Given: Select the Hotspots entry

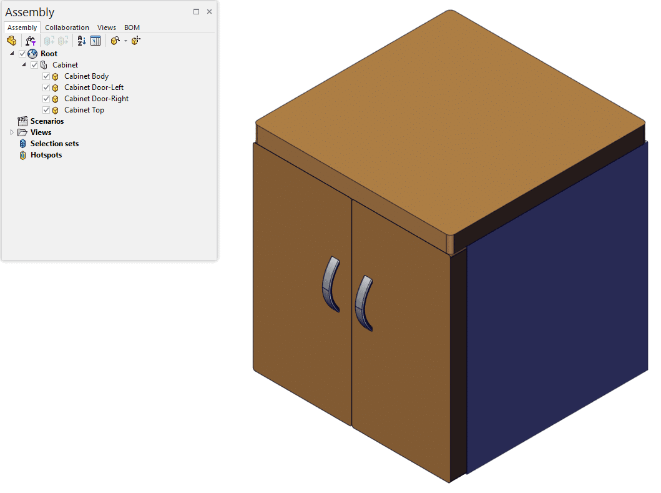Looking at the screenshot, I should [x=46, y=155].
